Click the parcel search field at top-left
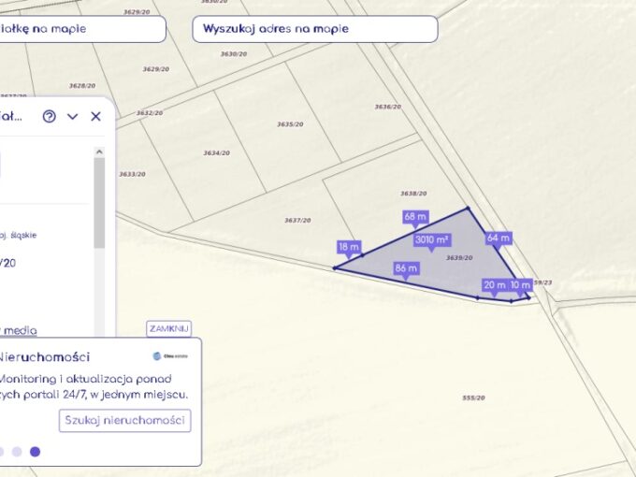The height and width of the screenshot is (477, 636). click(x=79, y=29)
